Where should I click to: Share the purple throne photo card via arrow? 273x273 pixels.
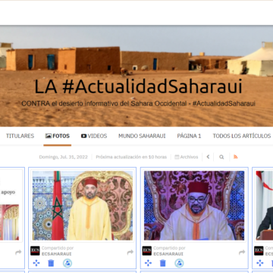tap(242, 252)
